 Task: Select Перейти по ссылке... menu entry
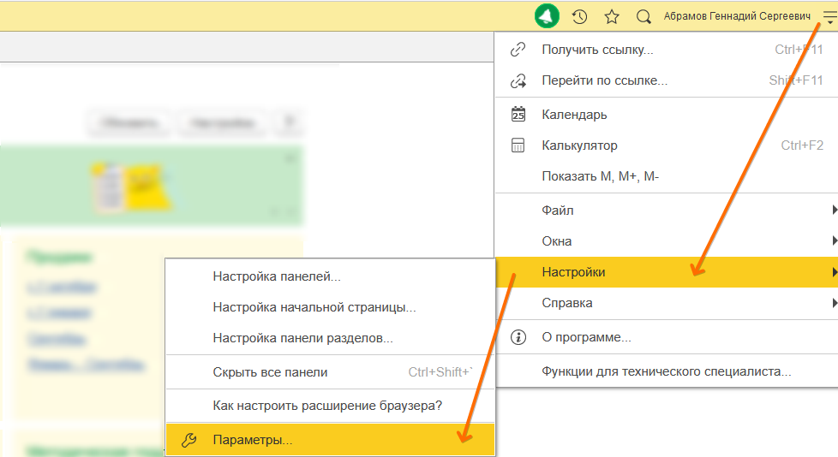coord(667,80)
